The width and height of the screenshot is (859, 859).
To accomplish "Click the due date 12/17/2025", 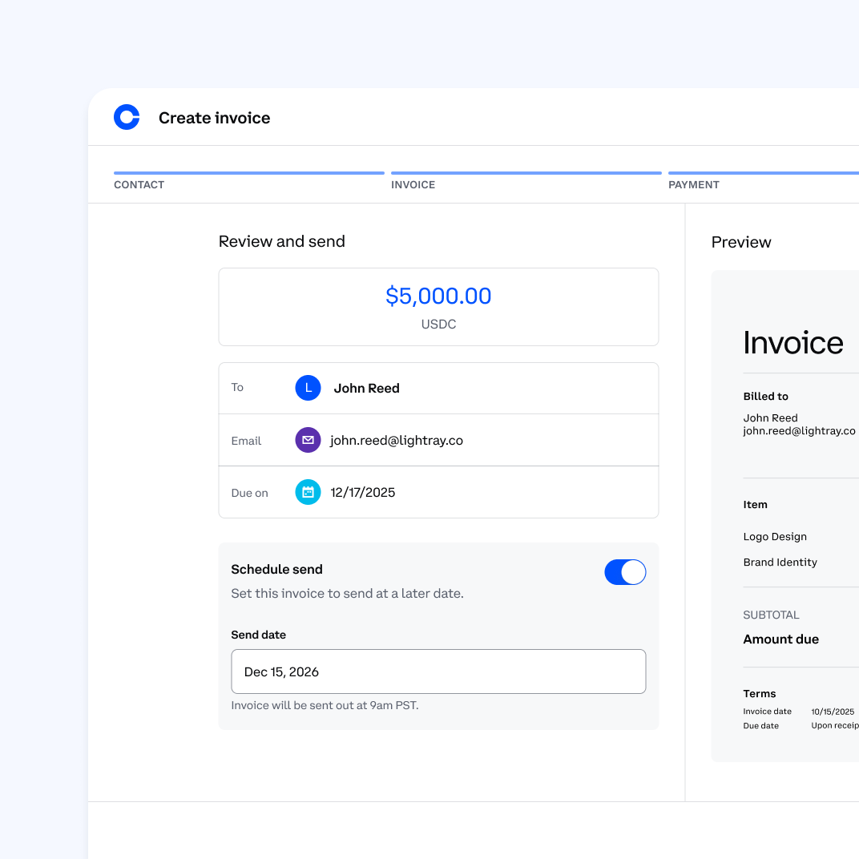I will [x=363, y=493].
